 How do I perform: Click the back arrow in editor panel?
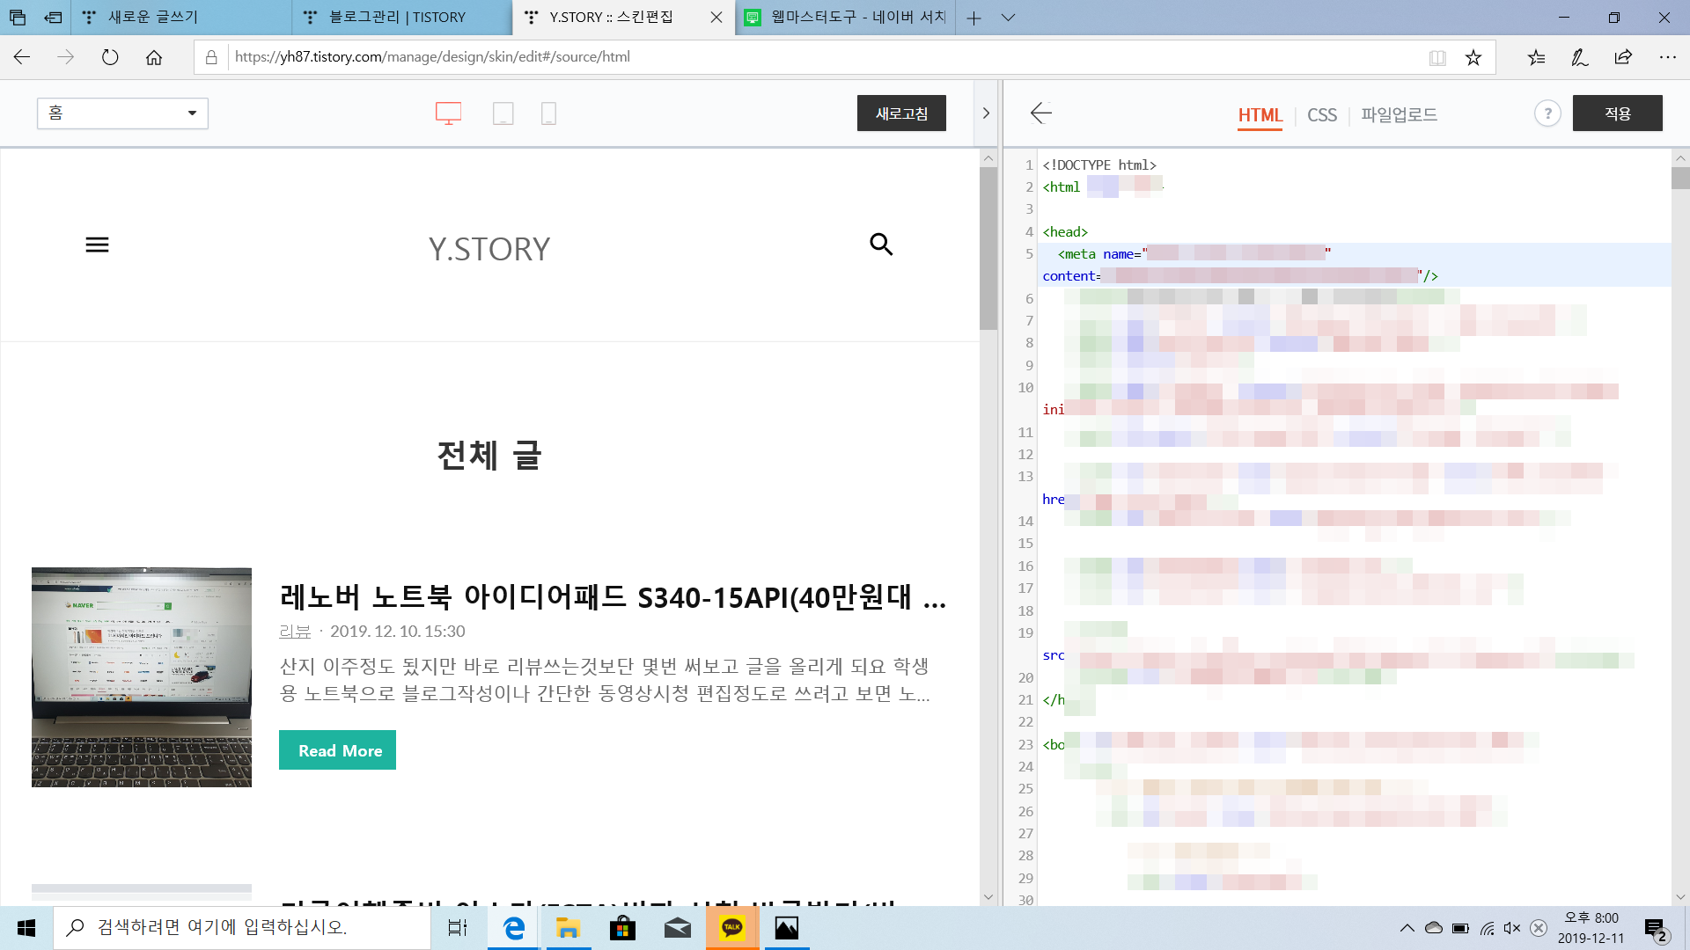pyautogui.click(x=1041, y=113)
